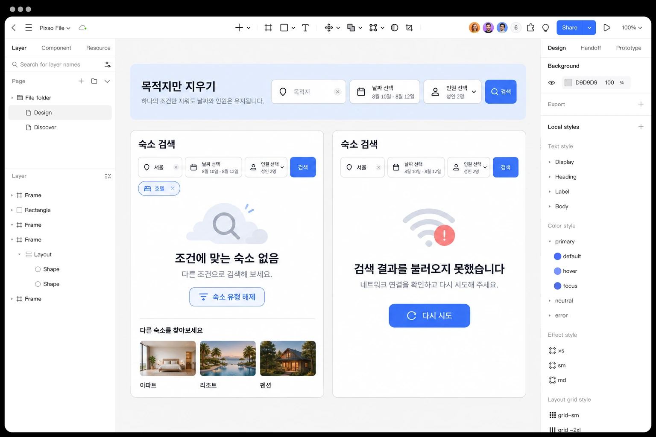Select the primary hover color style
The image size is (656, 437).
565,271
